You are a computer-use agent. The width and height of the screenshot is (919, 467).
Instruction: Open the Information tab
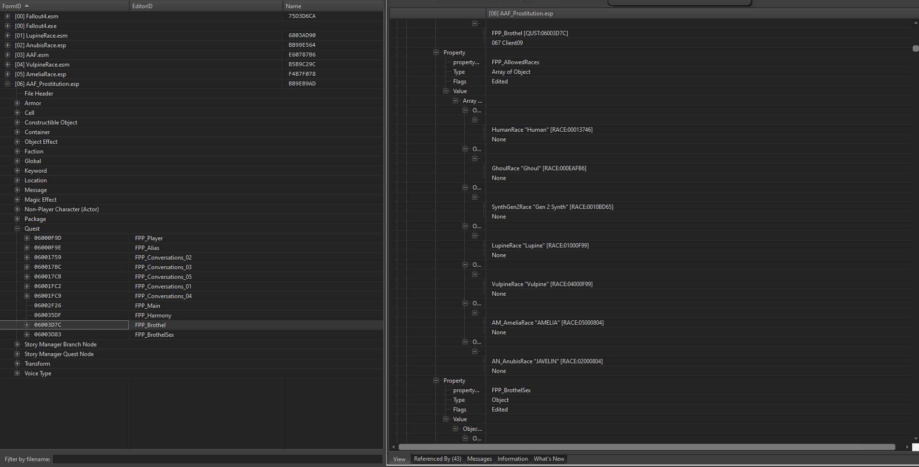[x=513, y=459]
